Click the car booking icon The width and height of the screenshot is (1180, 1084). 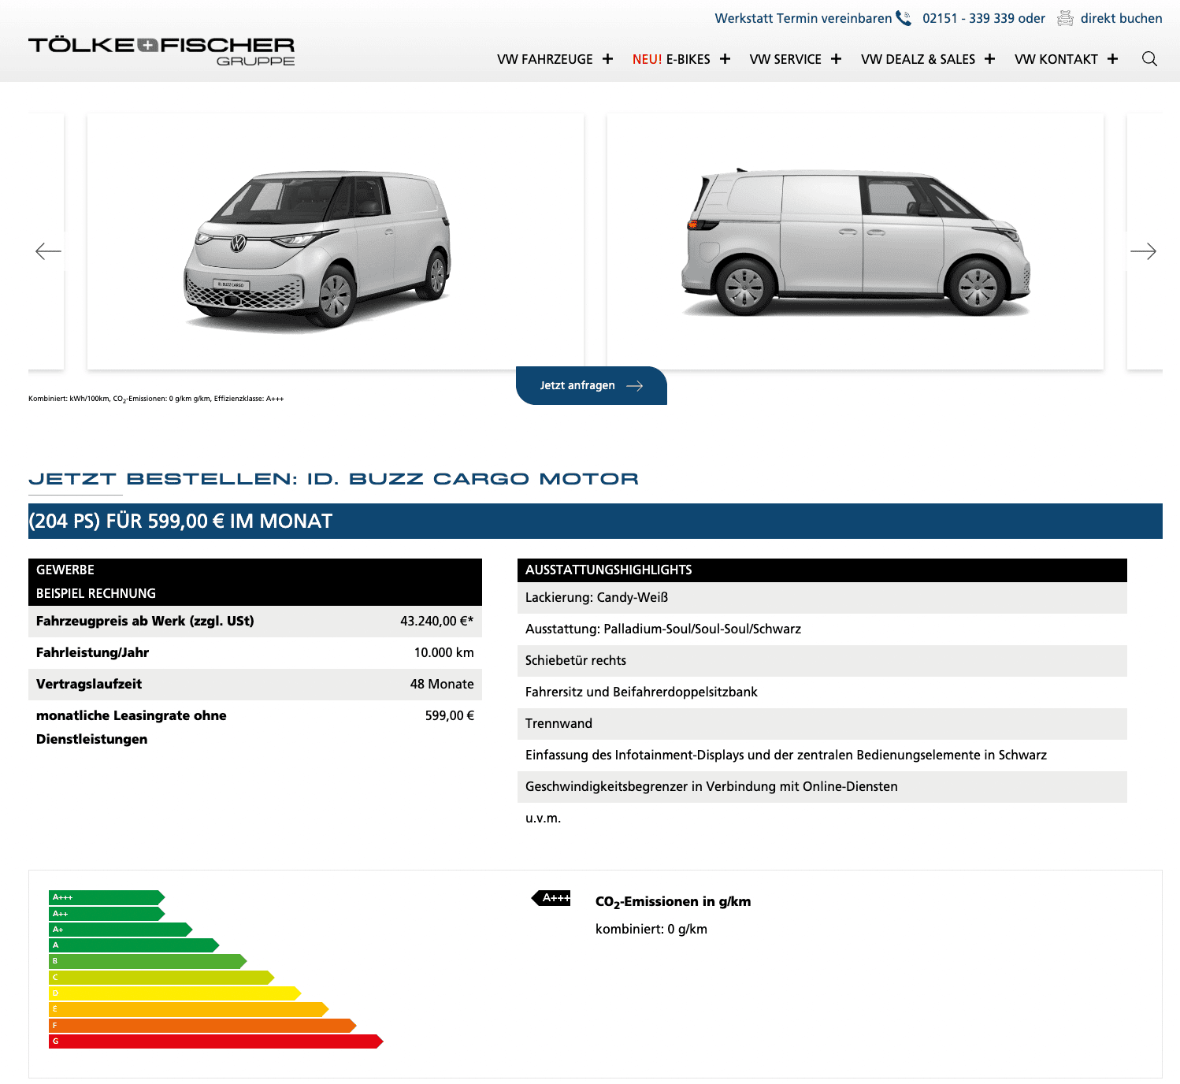click(x=1065, y=18)
